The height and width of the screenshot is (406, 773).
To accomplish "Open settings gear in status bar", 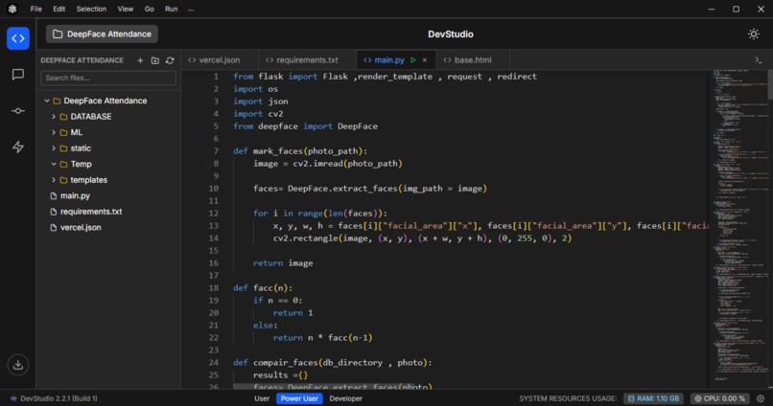I will (761, 398).
